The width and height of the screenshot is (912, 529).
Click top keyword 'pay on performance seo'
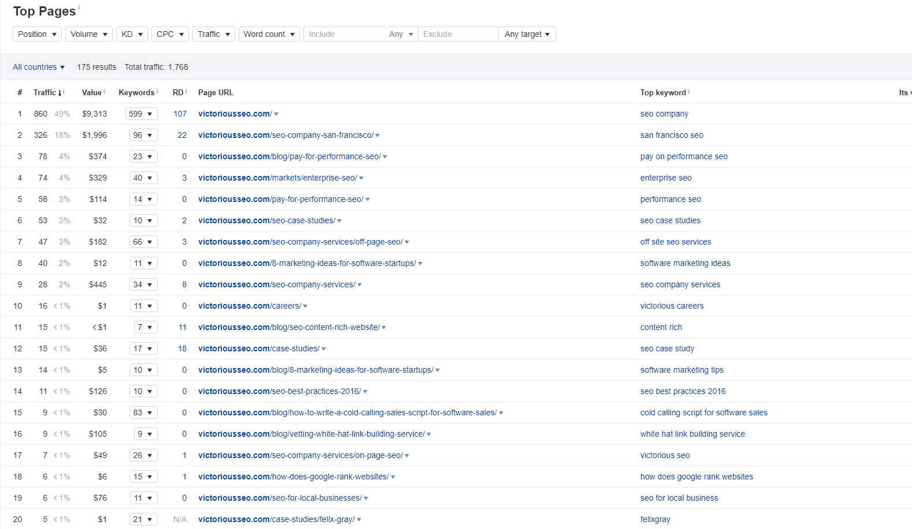(684, 156)
